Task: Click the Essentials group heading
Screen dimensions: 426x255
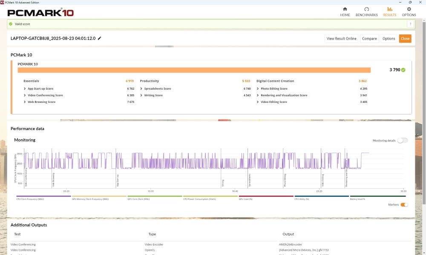Action: coord(31,81)
